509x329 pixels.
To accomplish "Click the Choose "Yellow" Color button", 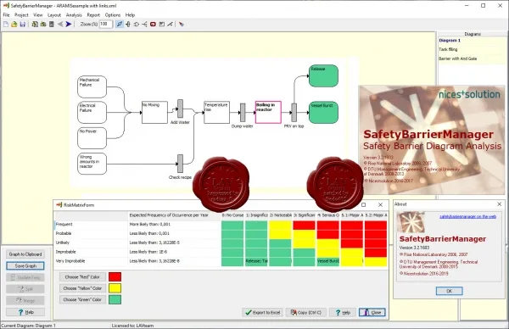I will [x=82, y=288].
